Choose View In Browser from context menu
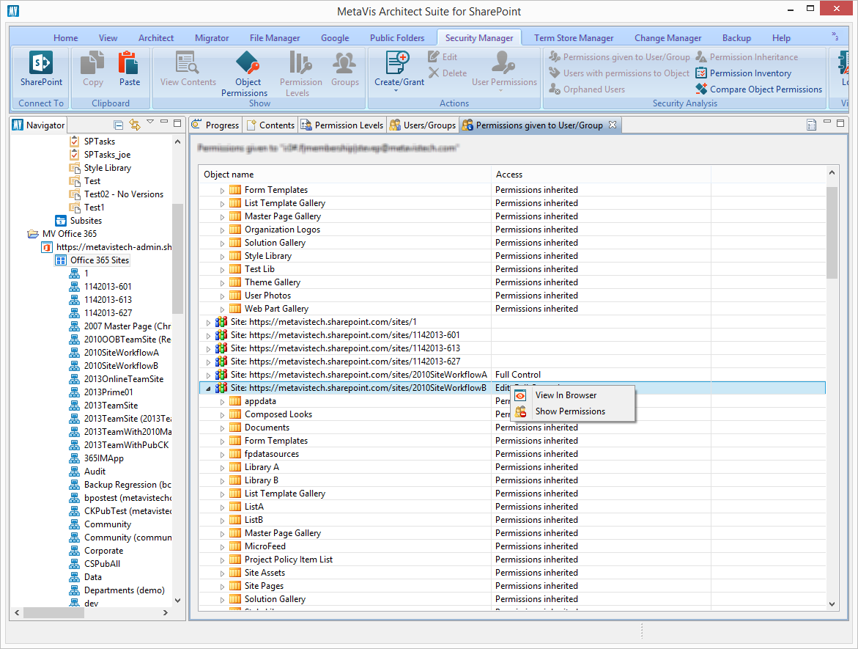858x649 pixels. point(566,395)
